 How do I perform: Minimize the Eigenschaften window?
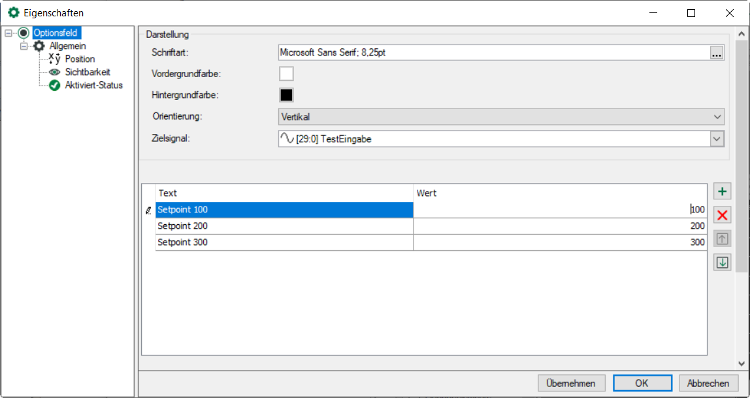tap(652, 13)
